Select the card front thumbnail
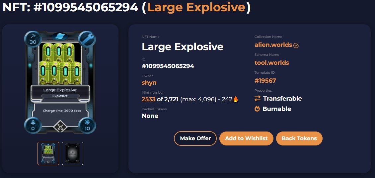The width and height of the screenshot is (375, 178). click(48, 153)
